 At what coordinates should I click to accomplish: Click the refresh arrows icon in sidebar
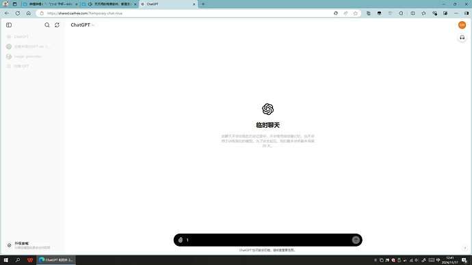pyautogui.click(x=57, y=25)
